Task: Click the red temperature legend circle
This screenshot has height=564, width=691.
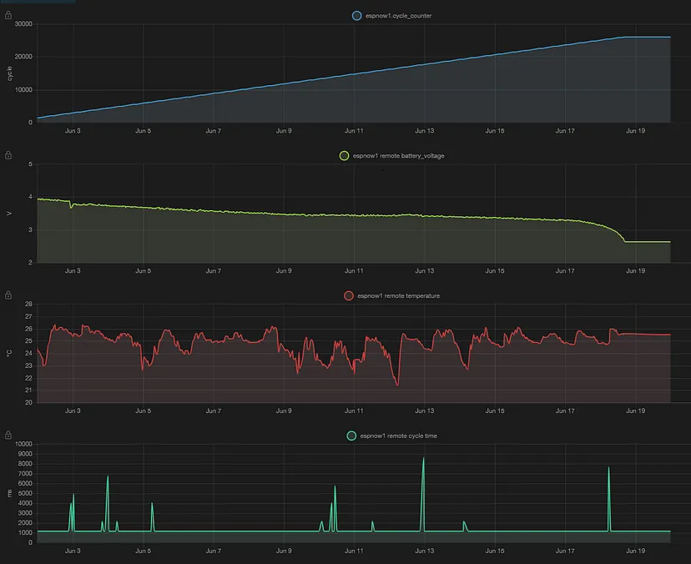Action: pyautogui.click(x=349, y=295)
